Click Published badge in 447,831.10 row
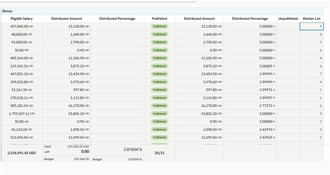The width and height of the screenshot is (330, 175). tap(159, 74)
